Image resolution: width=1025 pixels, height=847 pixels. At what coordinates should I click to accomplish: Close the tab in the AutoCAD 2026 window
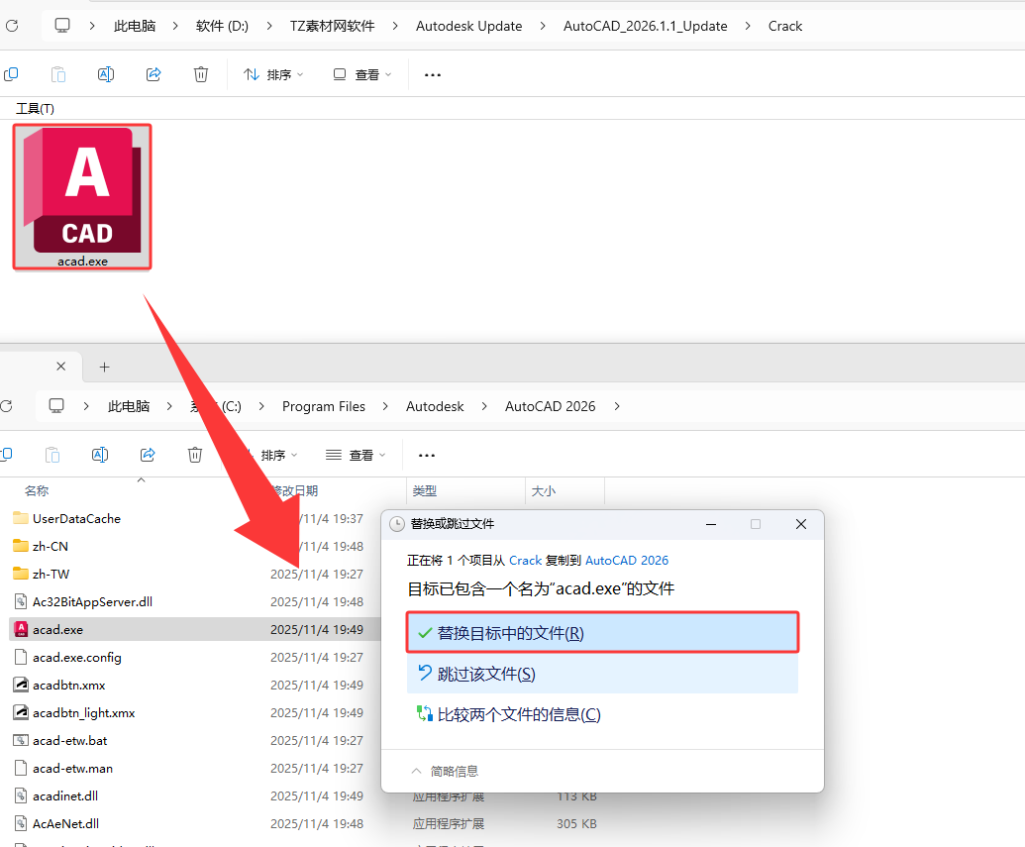[60, 367]
